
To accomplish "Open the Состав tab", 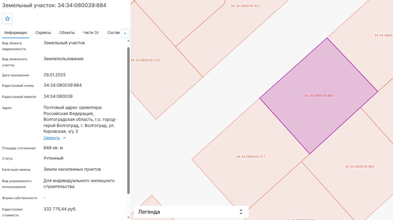I will [113, 33].
